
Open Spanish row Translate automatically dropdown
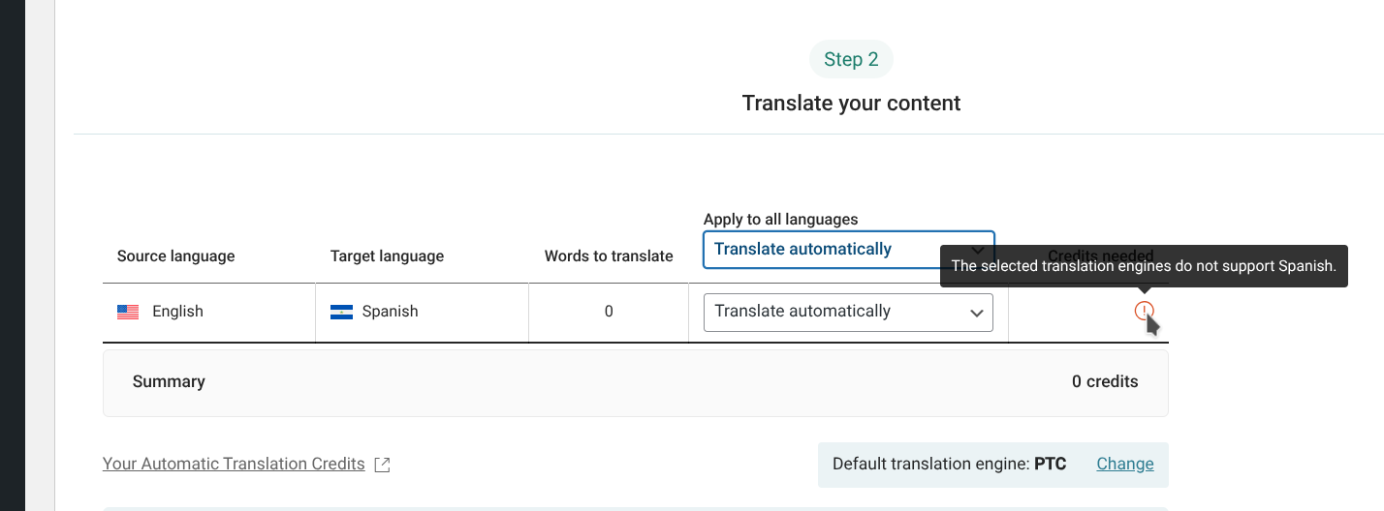click(x=834, y=312)
